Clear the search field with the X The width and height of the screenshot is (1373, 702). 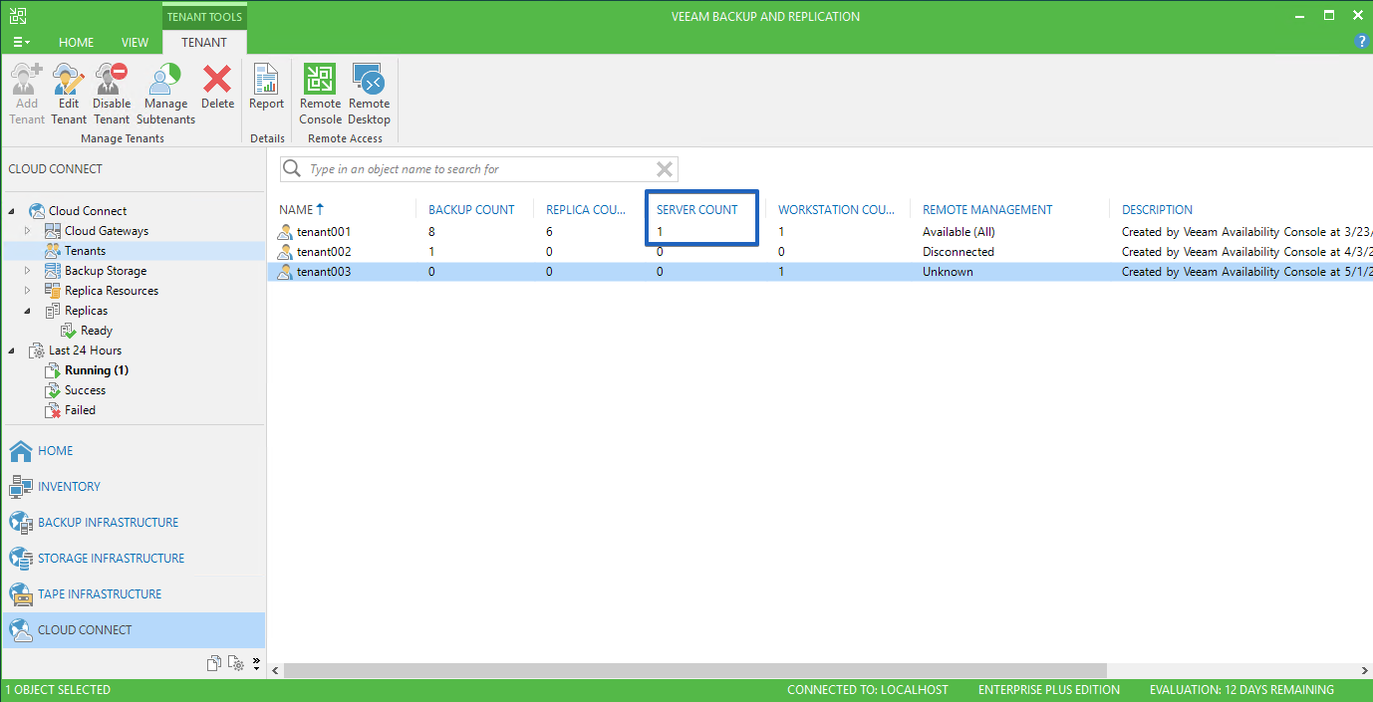[x=665, y=169]
